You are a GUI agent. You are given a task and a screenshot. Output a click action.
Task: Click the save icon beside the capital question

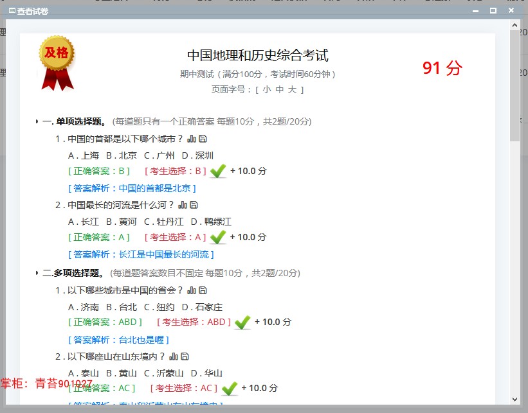click(203, 137)
